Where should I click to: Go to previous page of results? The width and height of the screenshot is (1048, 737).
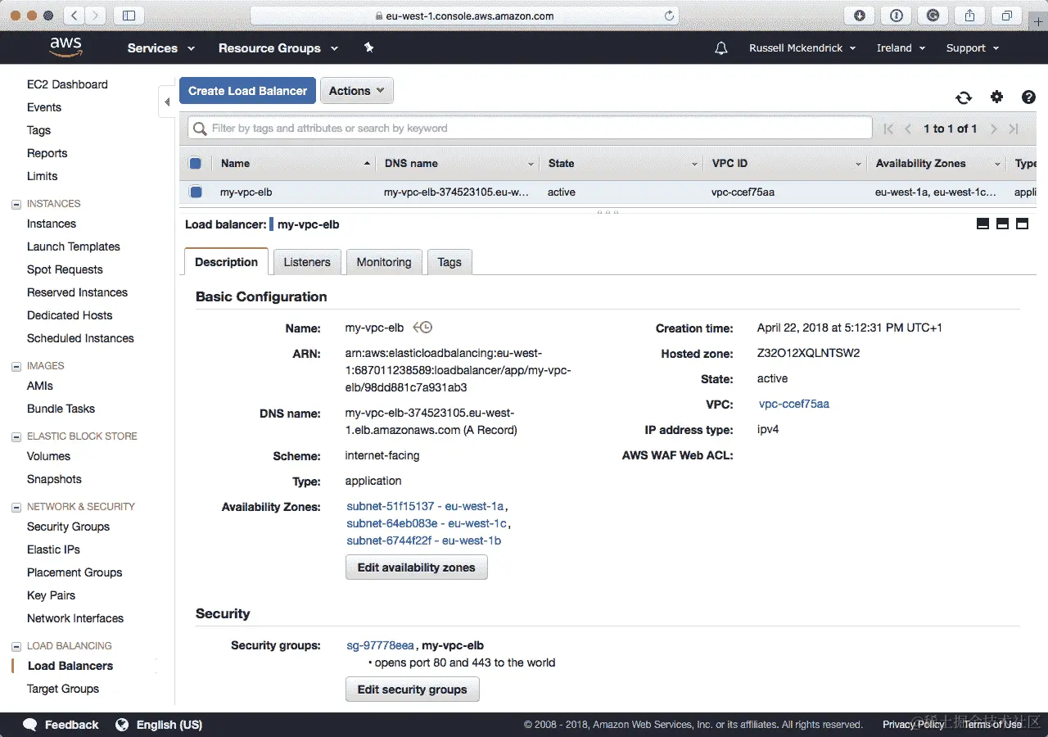tap(908, 129)
